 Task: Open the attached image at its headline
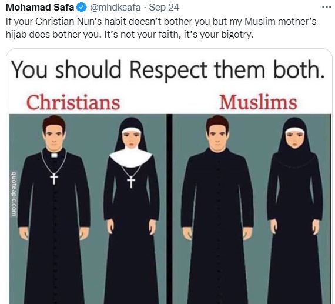pos(168,69)
